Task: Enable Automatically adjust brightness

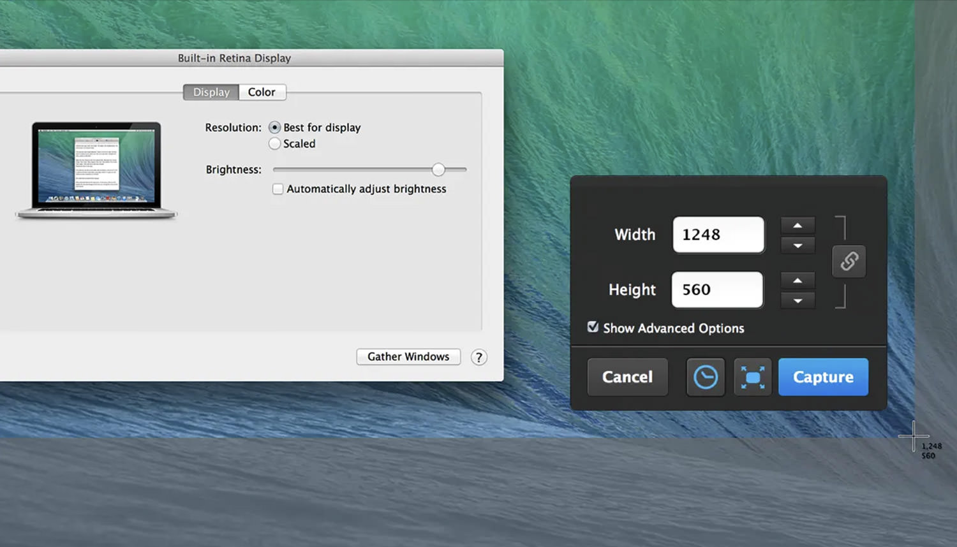Action: pyautogui.click(x=278, y=189)
